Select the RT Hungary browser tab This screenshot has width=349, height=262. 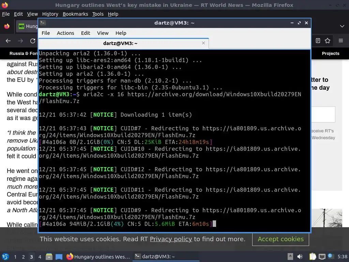(27, 26)
